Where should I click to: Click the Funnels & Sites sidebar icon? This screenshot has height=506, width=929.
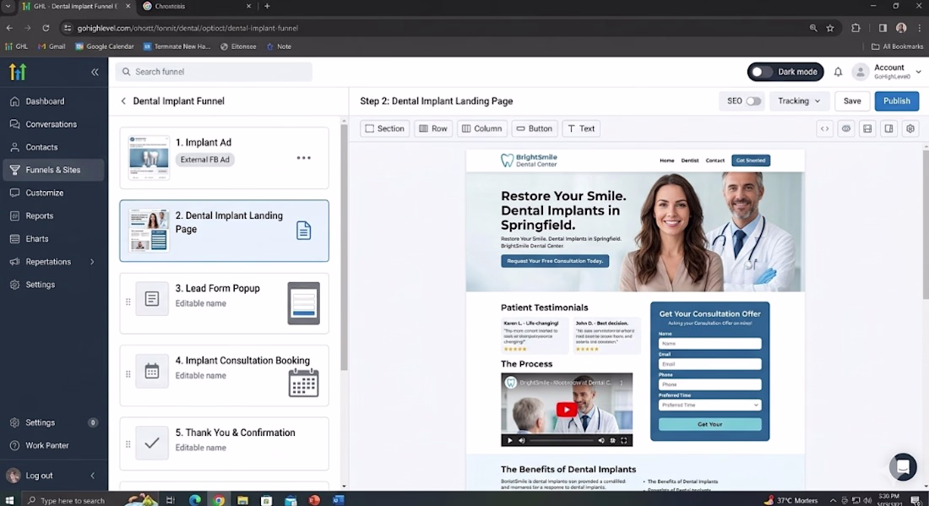[15, 170]
